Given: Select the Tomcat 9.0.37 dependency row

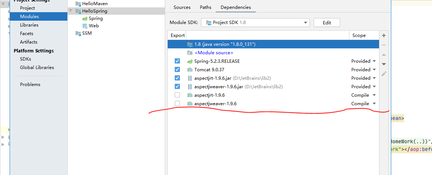Looking at the screenshot, I should [273, 70].
